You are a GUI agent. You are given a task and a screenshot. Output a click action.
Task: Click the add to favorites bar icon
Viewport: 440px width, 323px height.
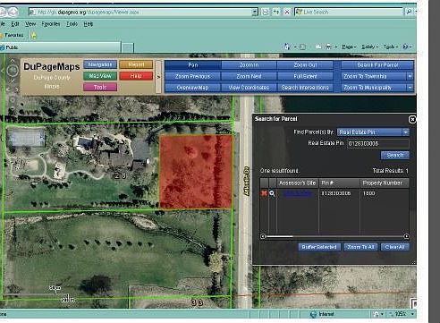point(34,36)
